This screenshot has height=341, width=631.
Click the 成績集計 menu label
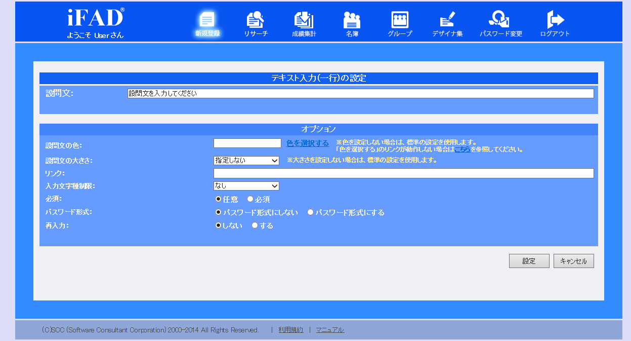[304, 34]
